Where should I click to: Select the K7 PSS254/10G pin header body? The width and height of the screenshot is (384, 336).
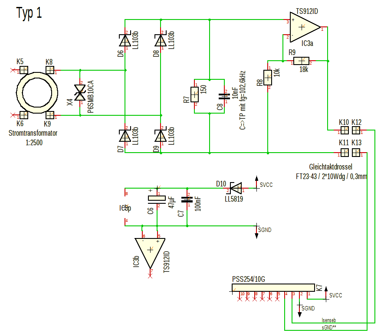point(273,287)
